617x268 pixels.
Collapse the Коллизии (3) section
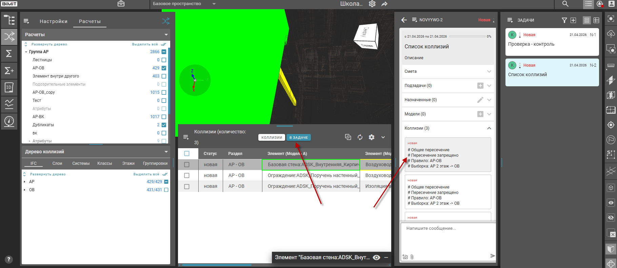[x=489, y=128]
